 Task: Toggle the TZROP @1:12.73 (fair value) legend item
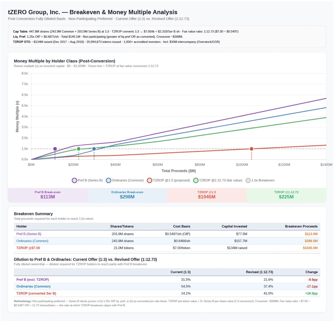click(x=218, y=180)
